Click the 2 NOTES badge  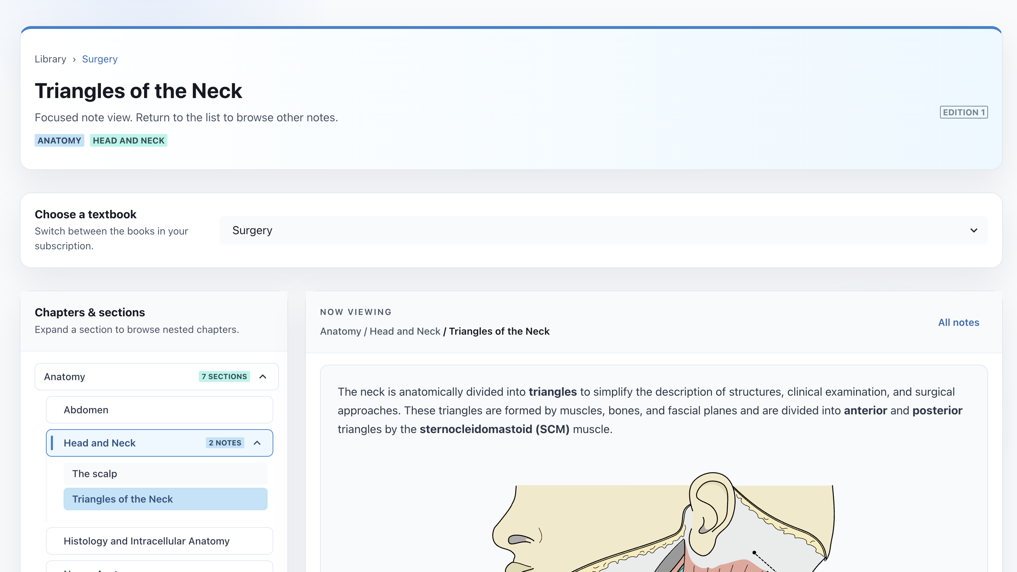[225, 443]
